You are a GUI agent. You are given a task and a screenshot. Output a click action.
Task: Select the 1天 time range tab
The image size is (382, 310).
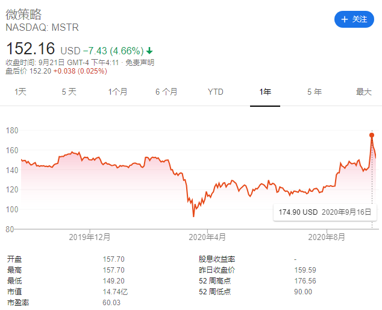pyautogui.click(x=20, y=92)
